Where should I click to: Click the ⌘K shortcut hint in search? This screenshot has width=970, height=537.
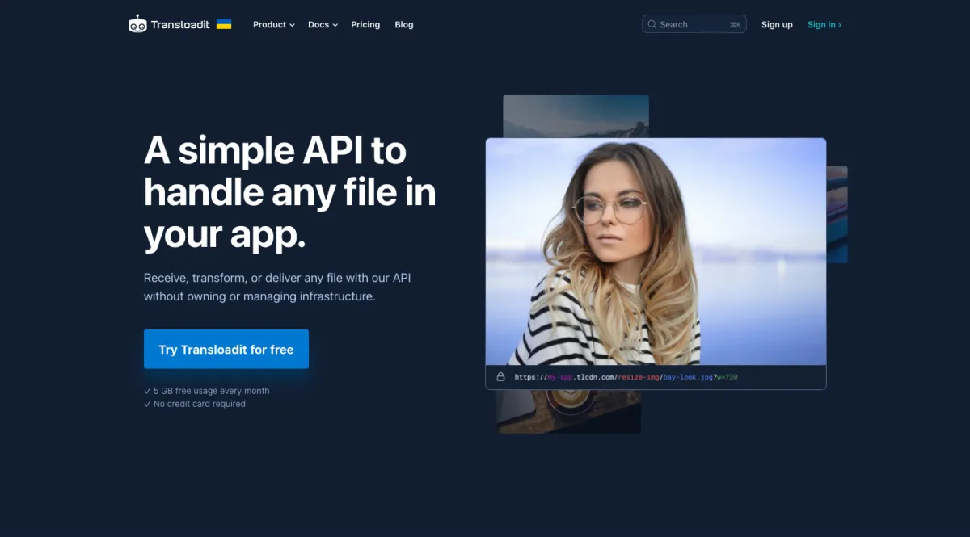(735, 25)
